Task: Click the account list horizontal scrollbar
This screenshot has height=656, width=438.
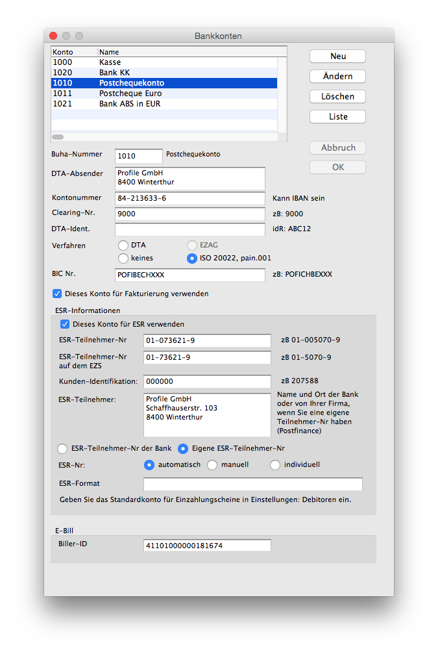Action: (x=58, y=137)
